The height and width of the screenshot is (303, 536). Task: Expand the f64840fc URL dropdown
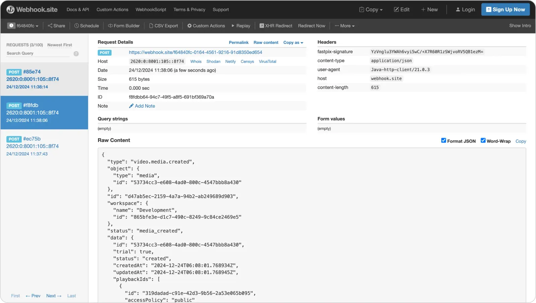pos(23,26)
